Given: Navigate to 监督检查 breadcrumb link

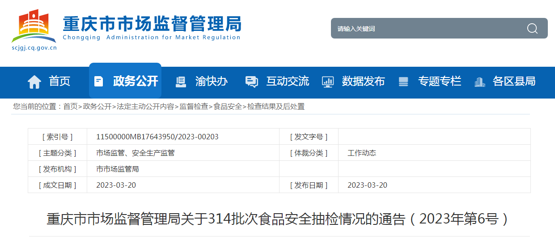Looking at the screenshot, I should tap(194, 107).
